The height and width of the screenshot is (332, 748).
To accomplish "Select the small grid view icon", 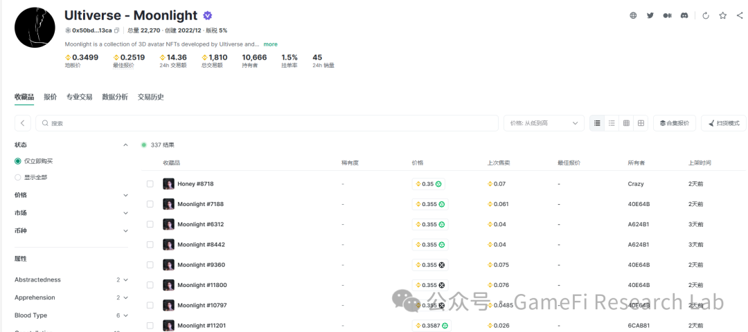I will [x=626, y=123].
